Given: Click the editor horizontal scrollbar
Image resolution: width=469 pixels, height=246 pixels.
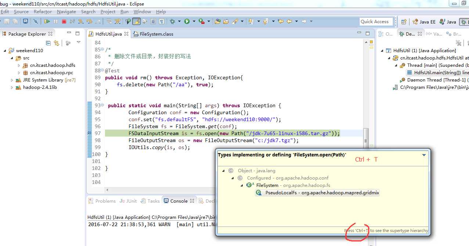Looking at the screenshot, I should [160, 190].
